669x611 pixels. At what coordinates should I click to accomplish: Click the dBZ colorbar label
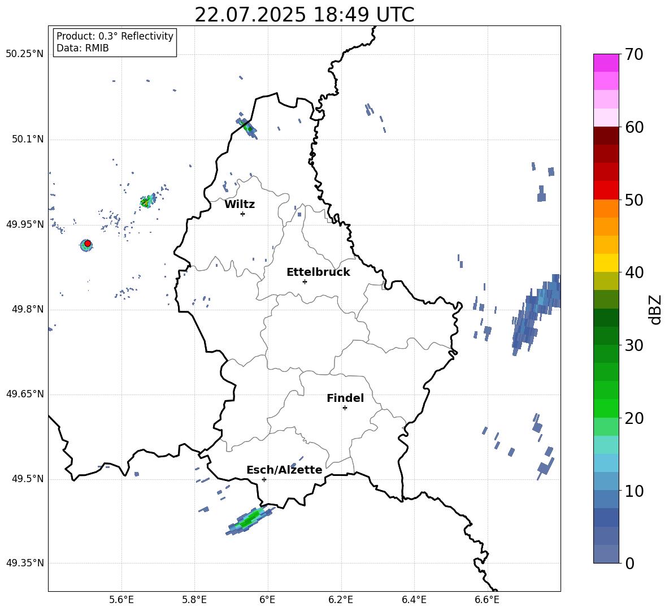656,309
